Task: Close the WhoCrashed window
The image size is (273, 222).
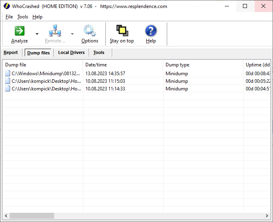Action: coord(263,6)
